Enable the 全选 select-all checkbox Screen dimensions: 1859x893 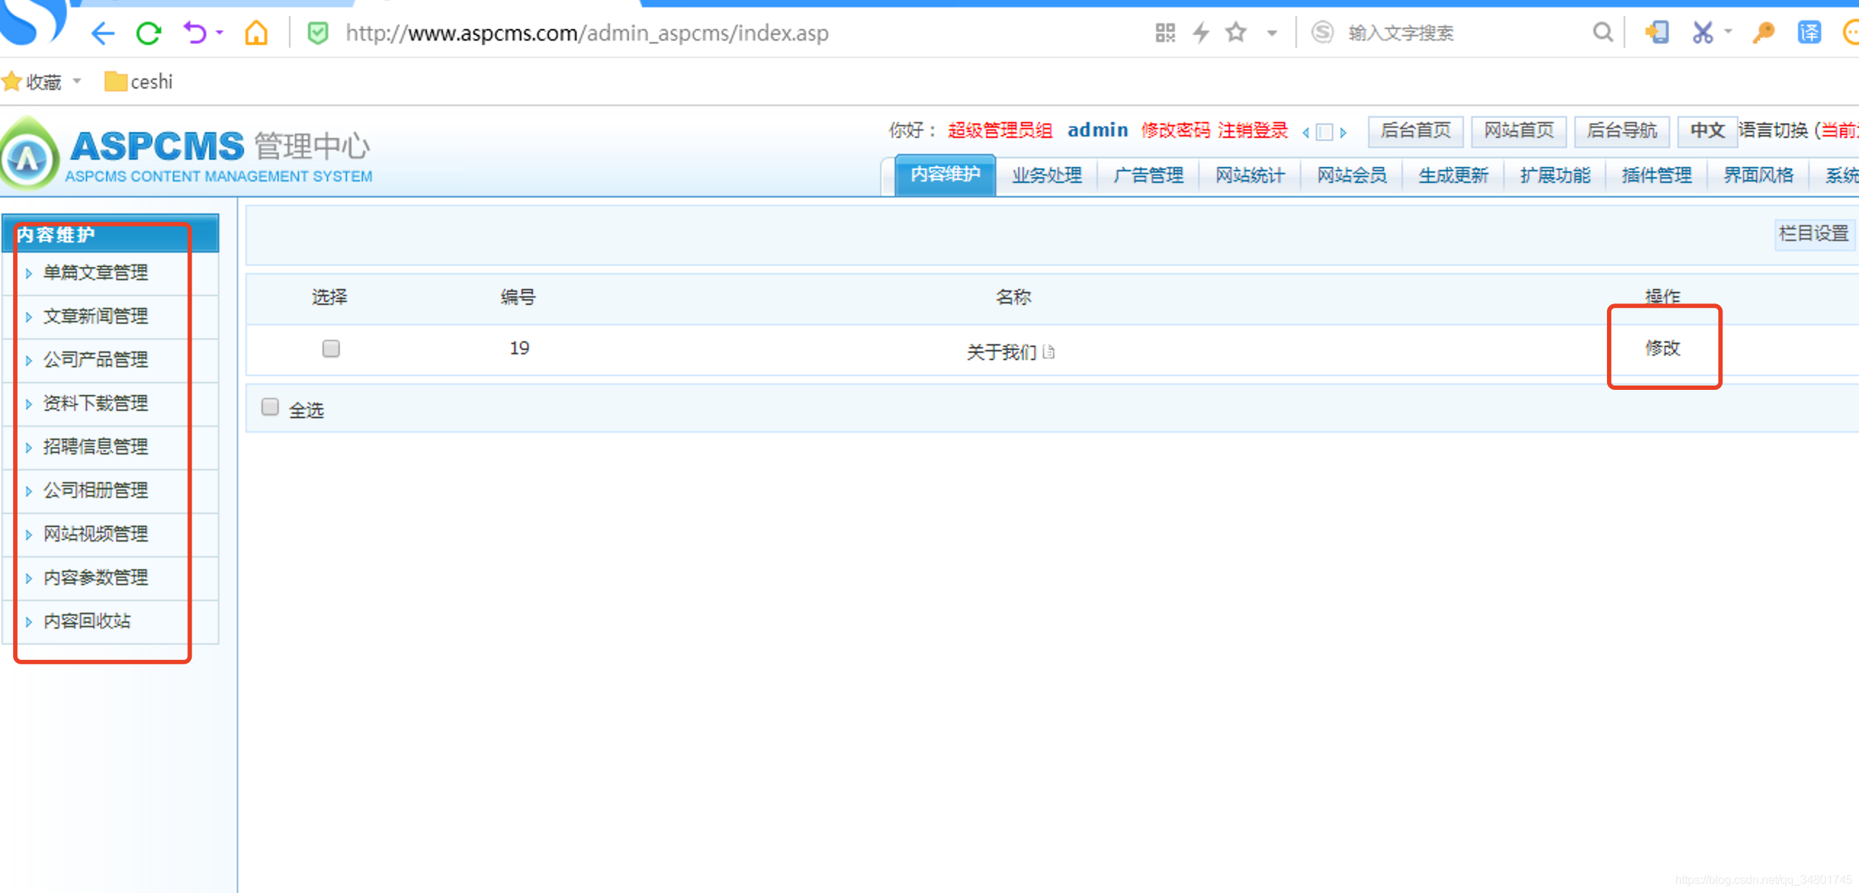coord(270,407)
